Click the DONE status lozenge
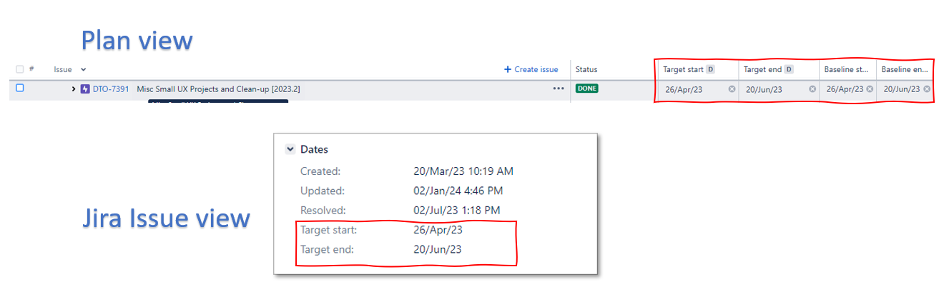Image resolution: width=944 pixels, height=292 pixels. pos(587,89)
